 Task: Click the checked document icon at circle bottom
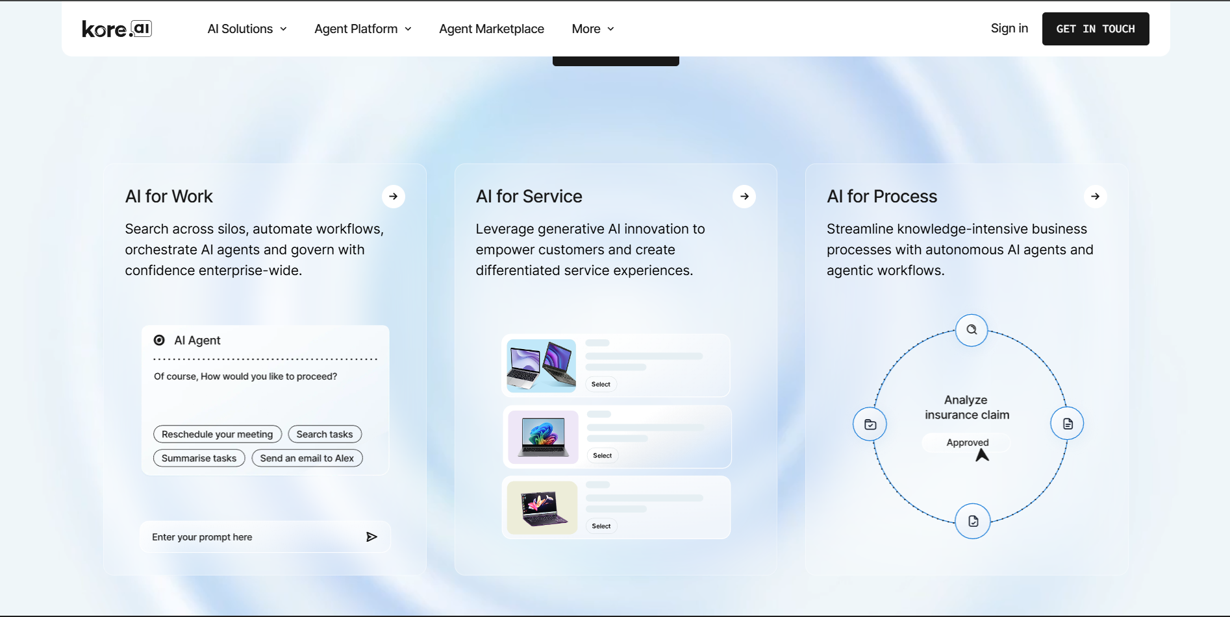973,521
